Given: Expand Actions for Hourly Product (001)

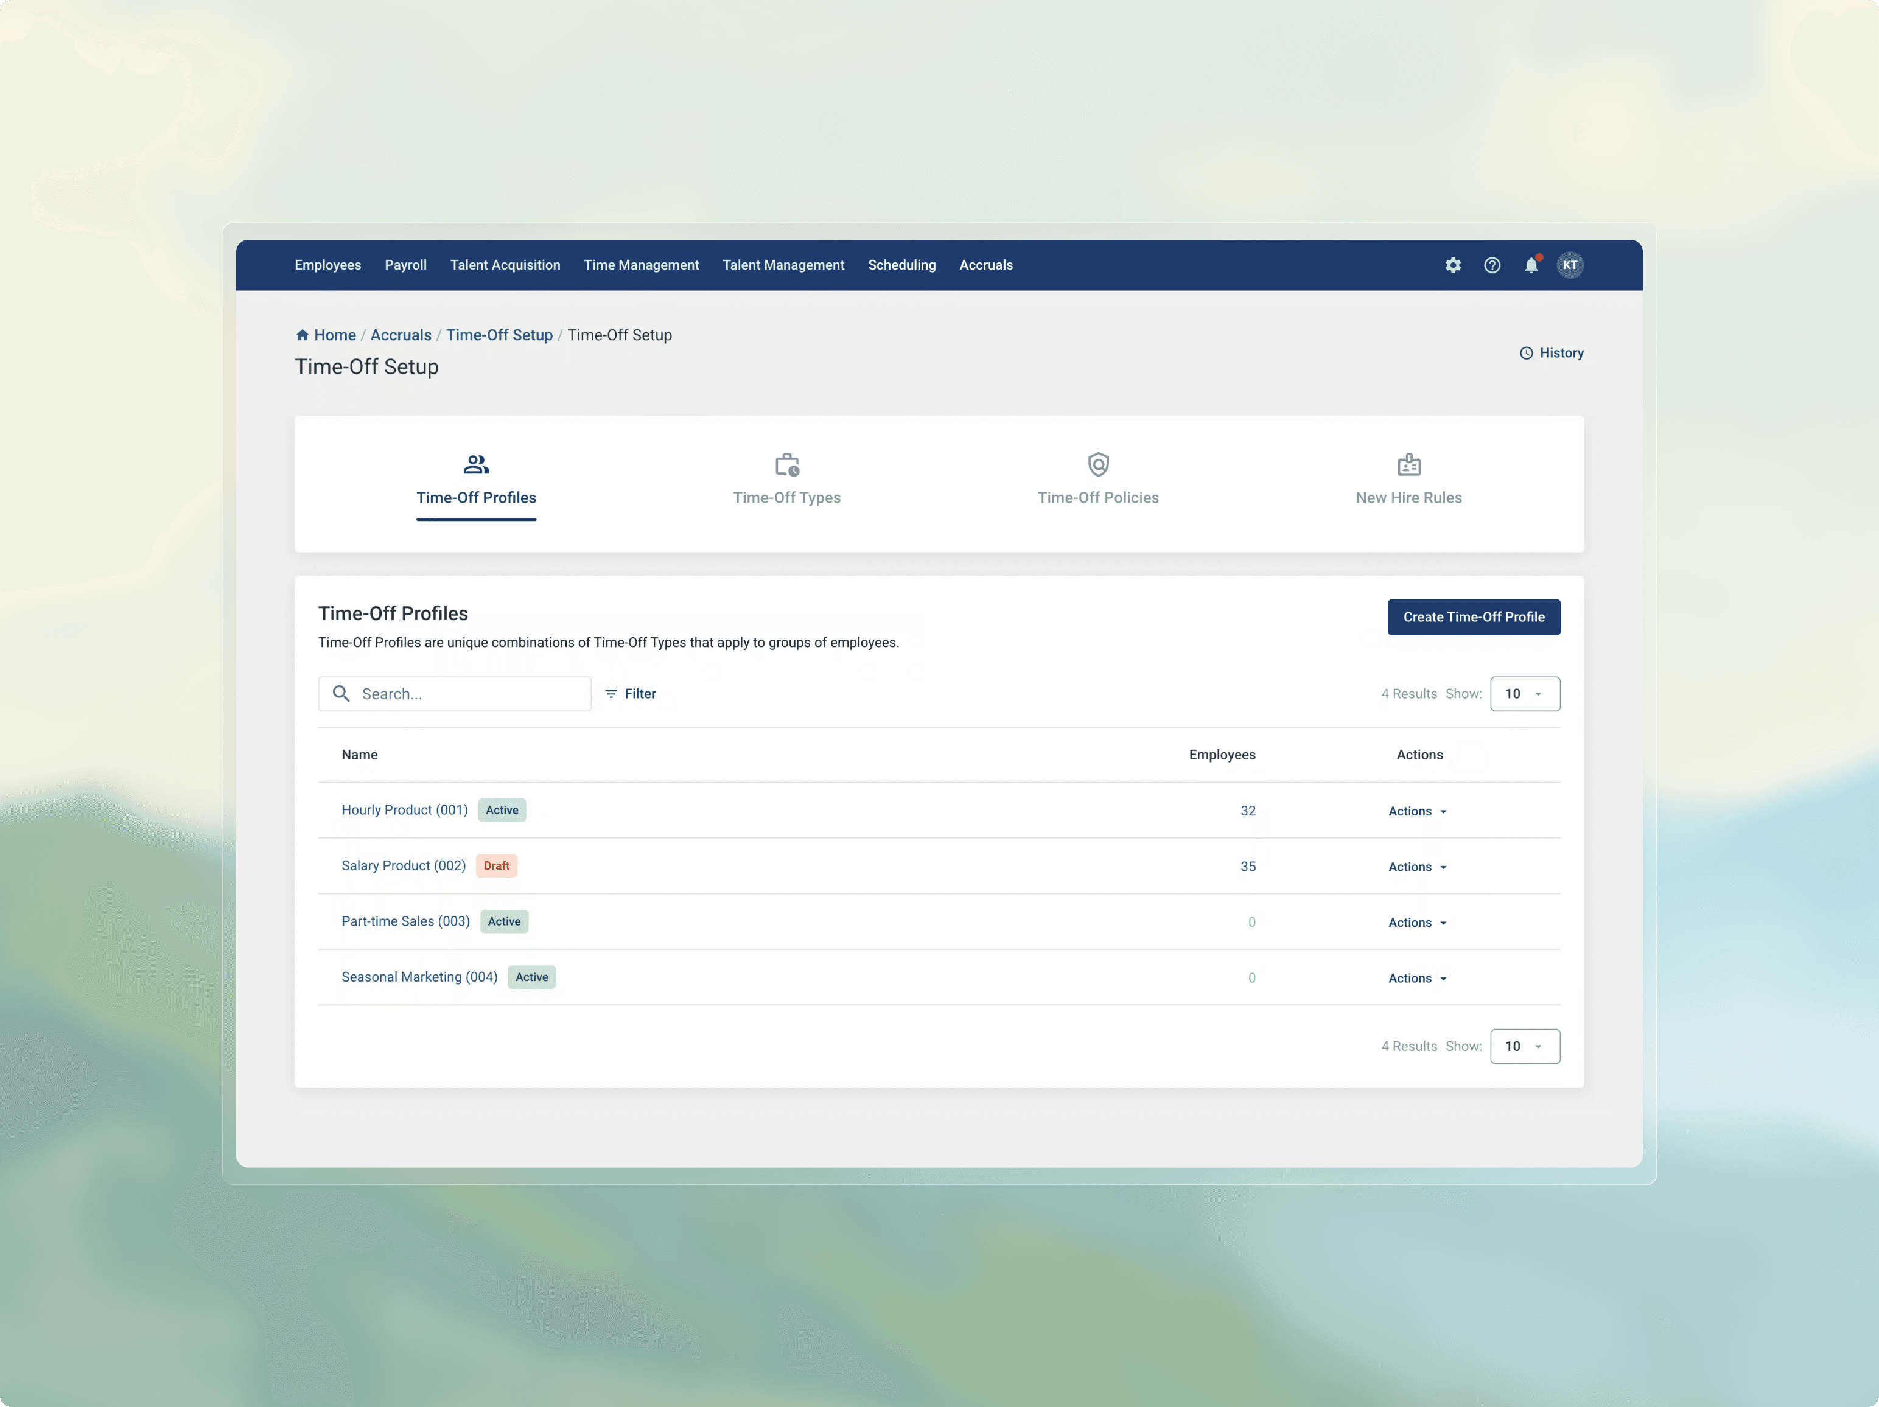Looking at the screenshot, I should coord(1417,811).
